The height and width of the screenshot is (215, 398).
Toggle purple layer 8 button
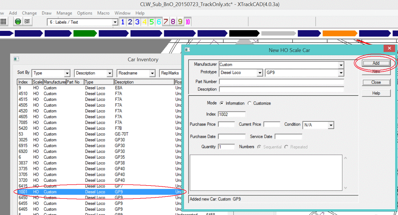pyautogui.click(x=173, y=22)
